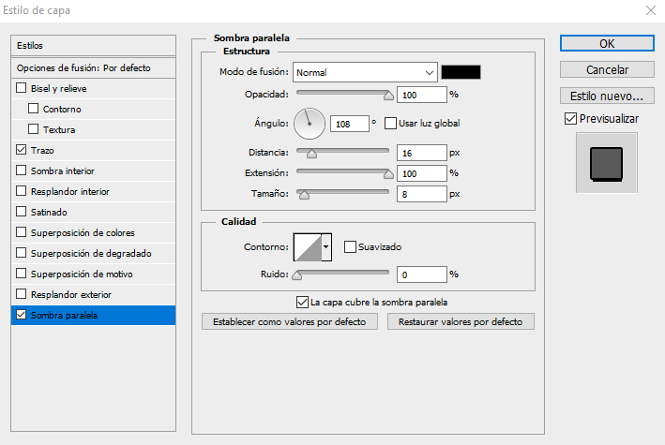Enable Resplandor exterior checkbox
Screen dimensions: 665x445
click(21, 294)
